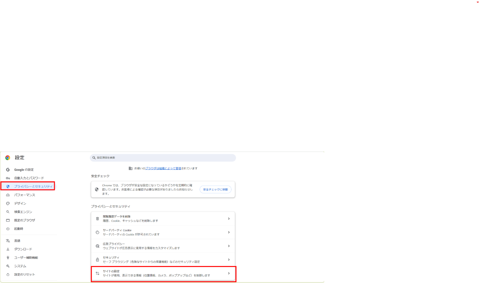Screen dimensions: 479x283
Task: Click the key icon next to 自動入力とパスワード
Action: pos(7,178)
